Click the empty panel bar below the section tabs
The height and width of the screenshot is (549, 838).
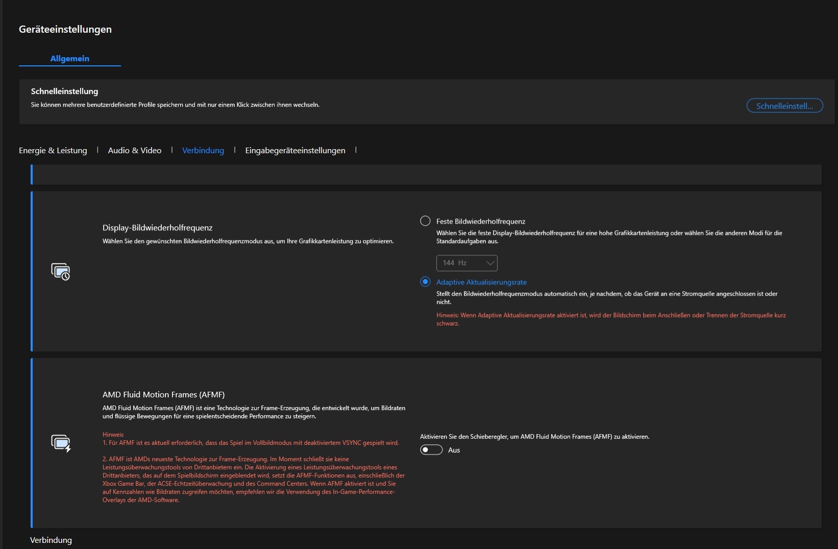[426, 175]
